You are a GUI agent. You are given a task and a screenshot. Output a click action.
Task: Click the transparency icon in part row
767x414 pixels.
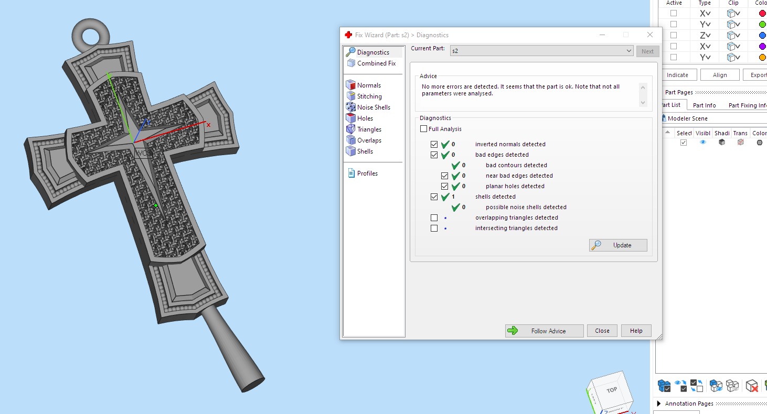click(x=740, y=142)
